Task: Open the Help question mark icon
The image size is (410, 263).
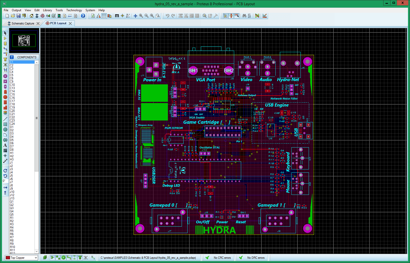Action: click(83, 16)
